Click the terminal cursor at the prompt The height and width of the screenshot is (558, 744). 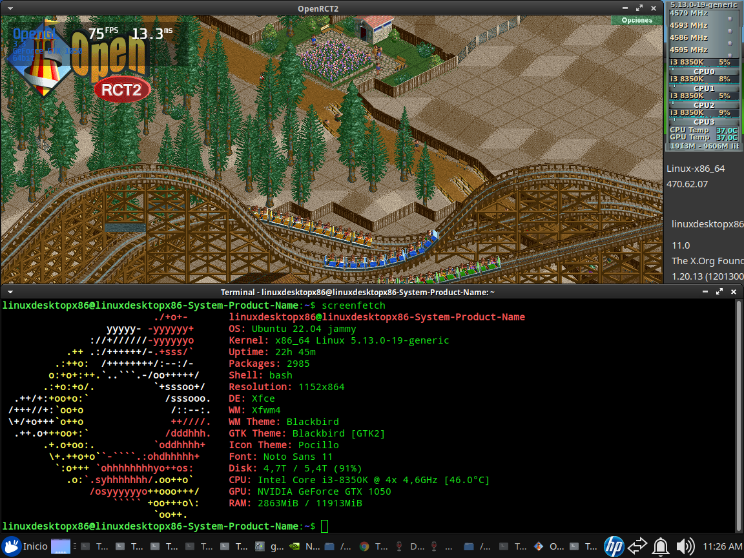coord(325,526)
